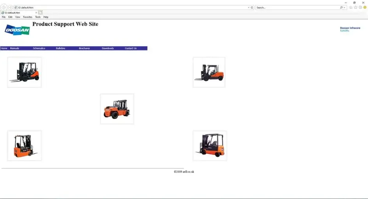This screenshot has height=199, width=368.
Task: Select the top-left forklift thumbnail
Action: click(24, 72)
